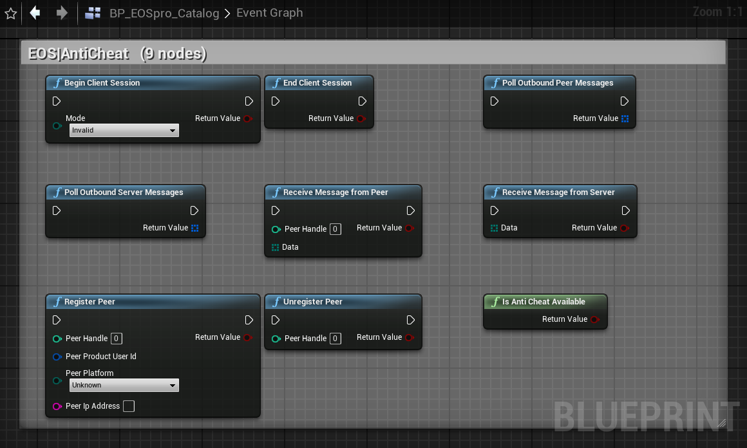Click Poll Outbound Server Messages exec output pin
Viewport: 747px width, 448px height.
click(x=194, y=210)
